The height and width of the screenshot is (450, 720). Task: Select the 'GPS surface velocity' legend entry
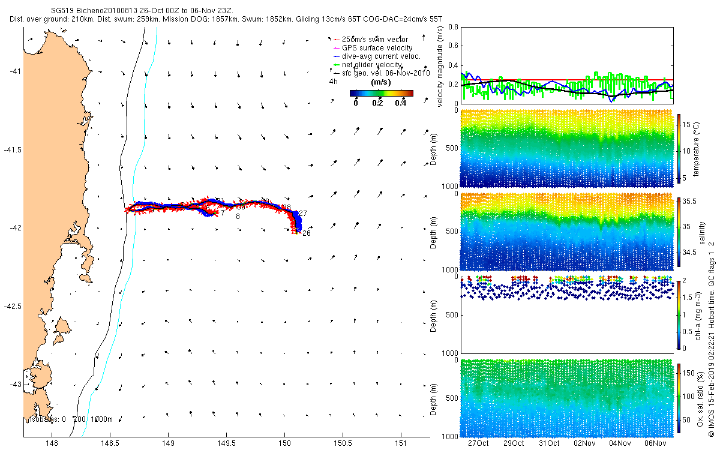coord(372,47)
